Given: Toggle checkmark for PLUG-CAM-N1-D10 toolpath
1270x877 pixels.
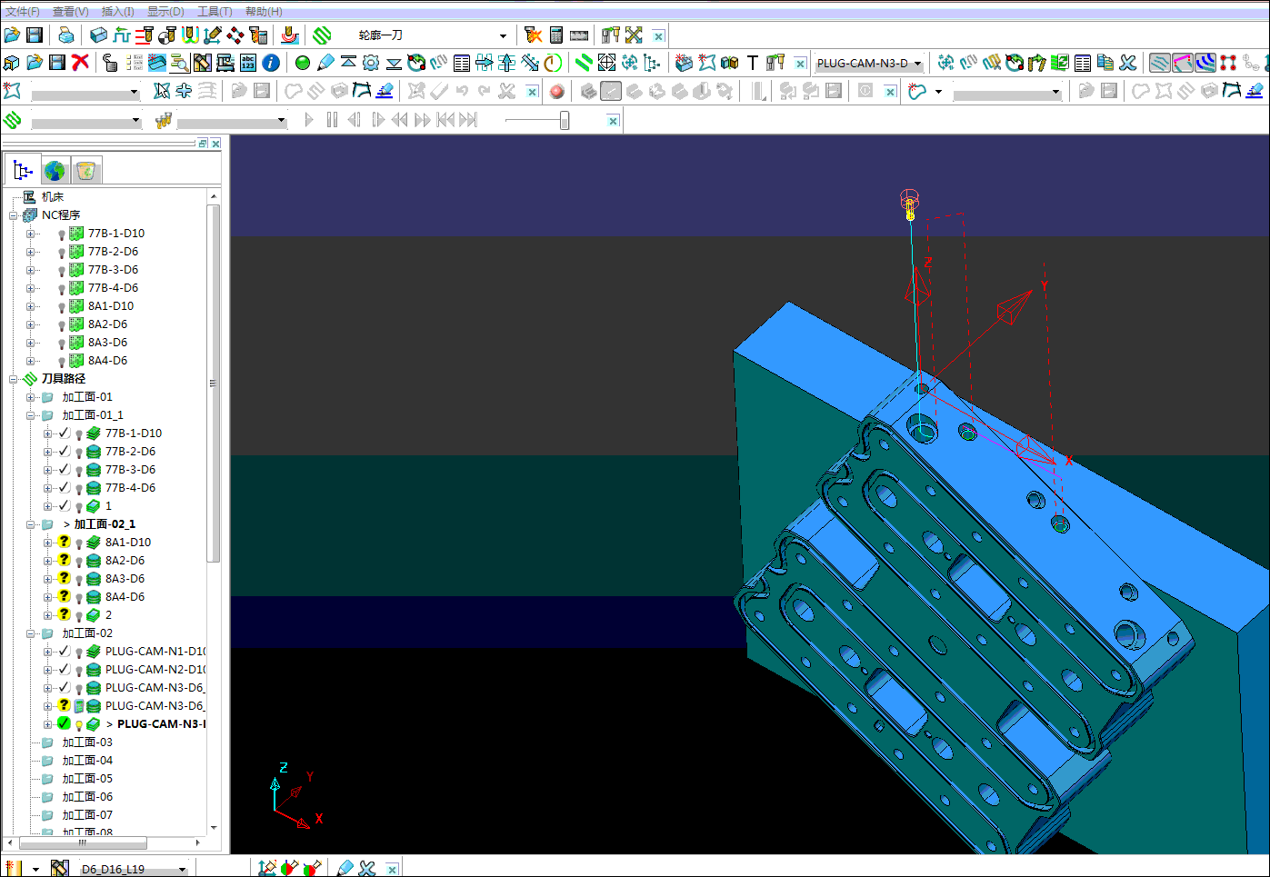Looking at the screenshot, I should pyautogui.click(x=65, y=651).
